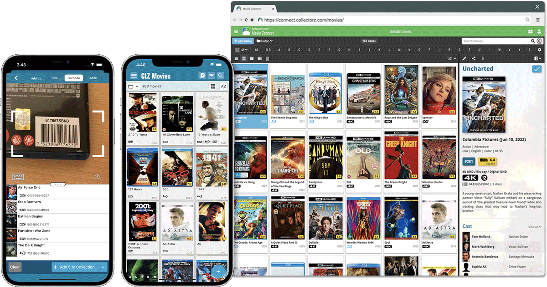Click collection switcher grid icon in green header

(531, 31)
